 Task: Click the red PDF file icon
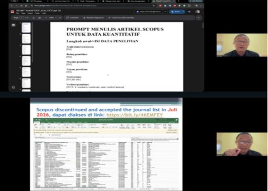(x=12, y=12)
